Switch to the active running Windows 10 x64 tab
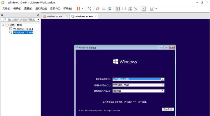Screen dimensions: 210x116 point(84,16)
